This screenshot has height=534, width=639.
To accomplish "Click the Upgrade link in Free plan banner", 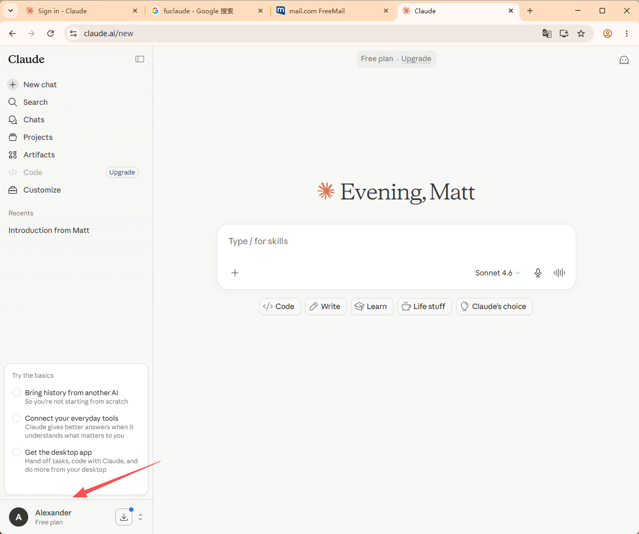I will 416,59.
